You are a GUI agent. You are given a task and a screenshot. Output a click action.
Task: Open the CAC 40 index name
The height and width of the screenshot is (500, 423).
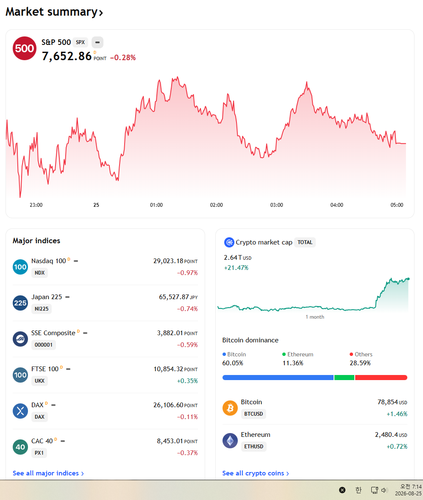point(42,441)
